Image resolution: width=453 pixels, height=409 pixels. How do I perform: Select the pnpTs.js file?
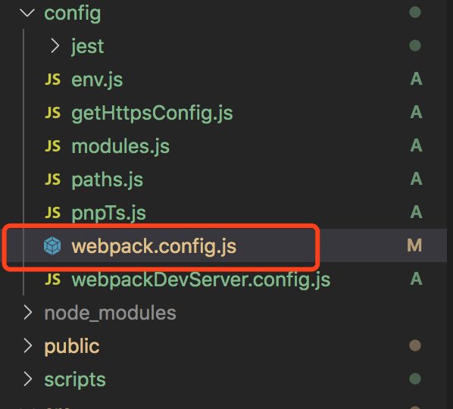coord(108,214)
